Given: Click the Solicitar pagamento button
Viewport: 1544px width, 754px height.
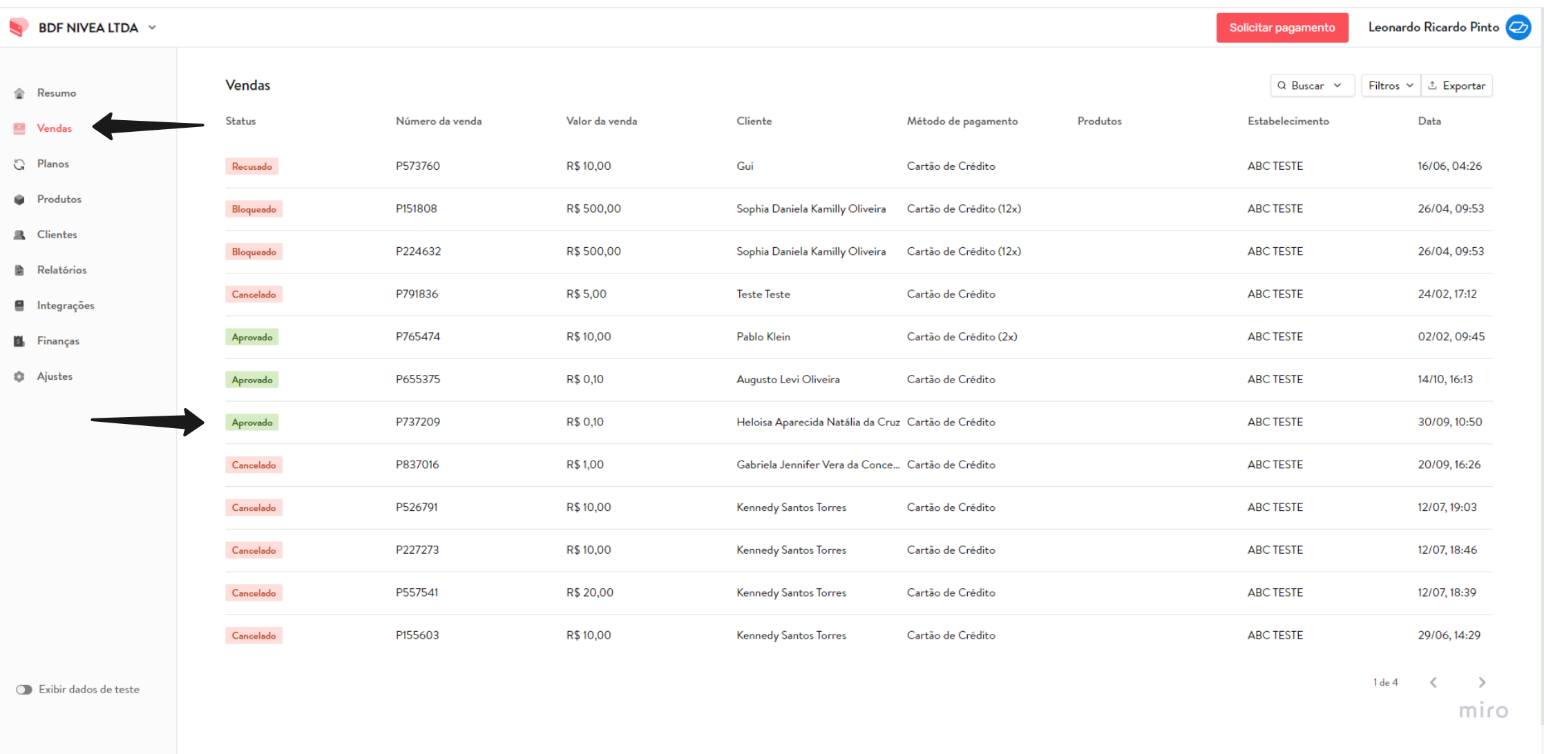Looking at the screenshot, I should coord(1282,28).
